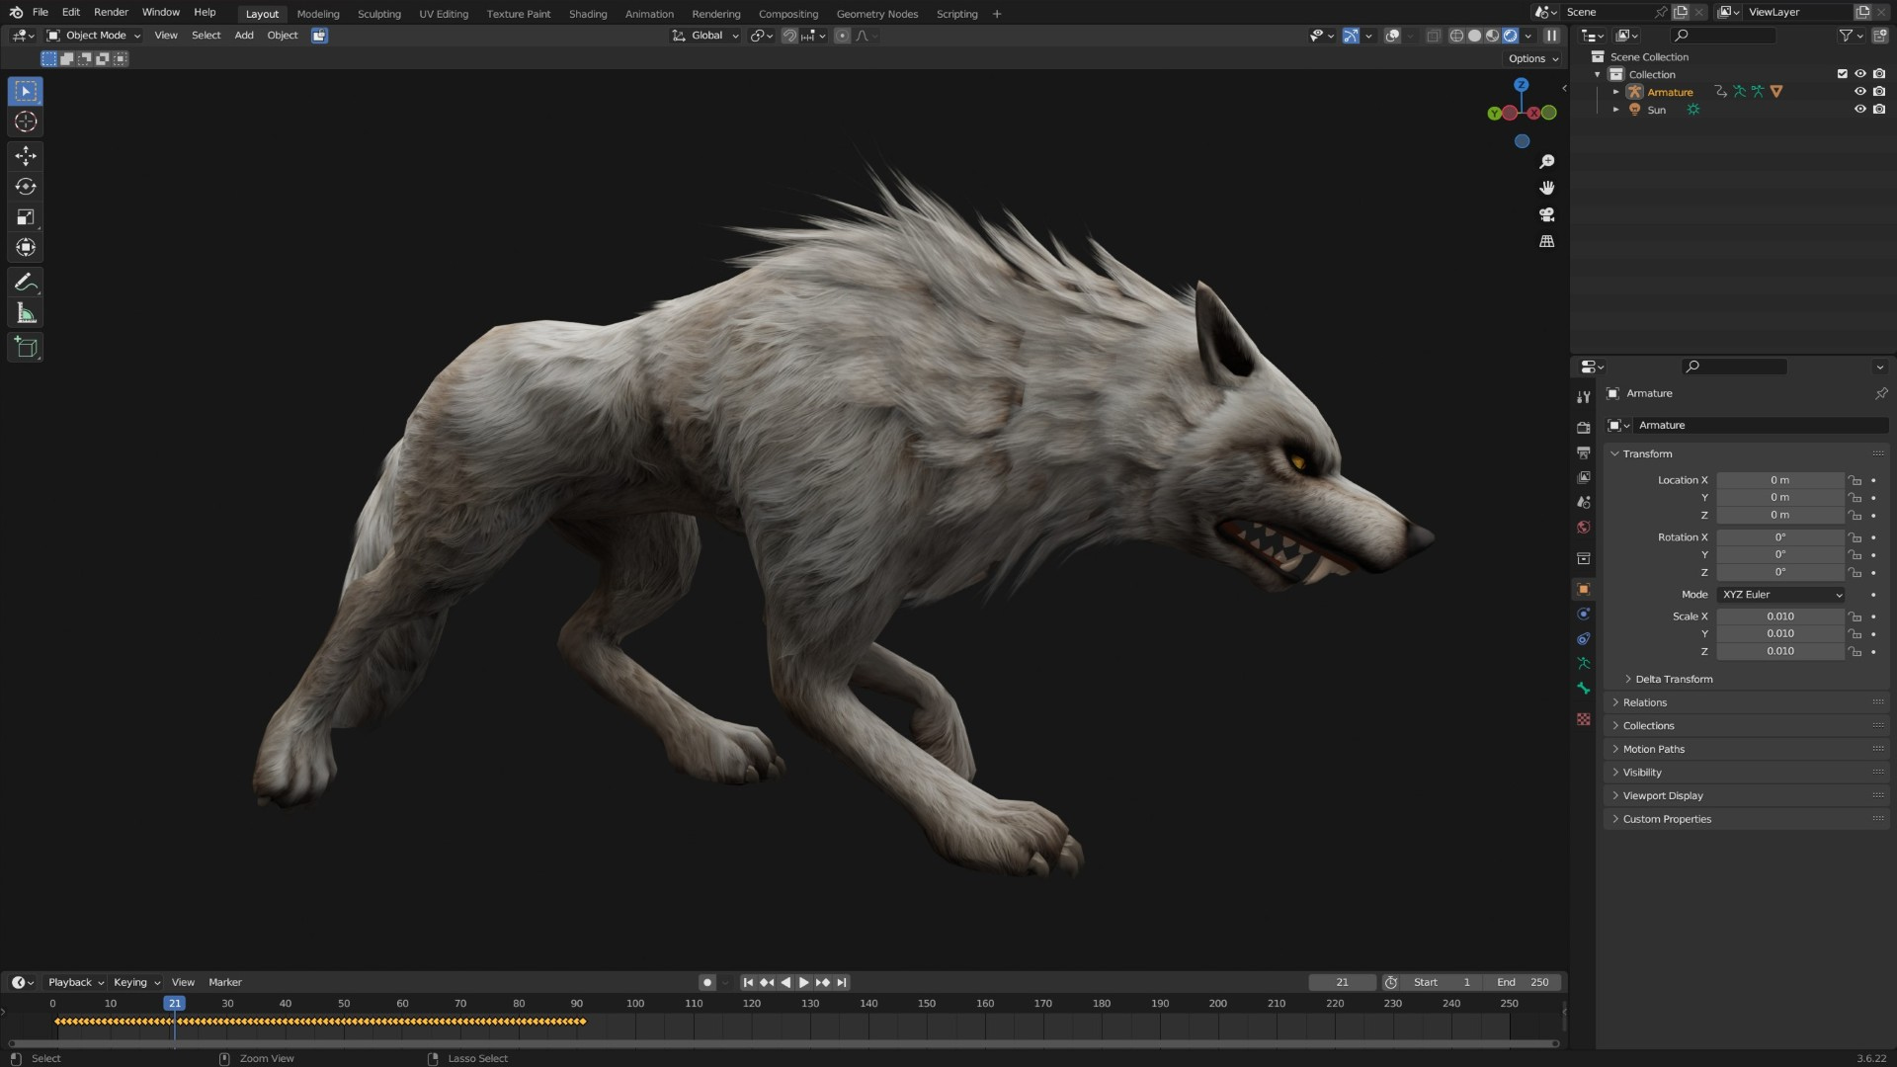Open the Render menu

[111, 12]
